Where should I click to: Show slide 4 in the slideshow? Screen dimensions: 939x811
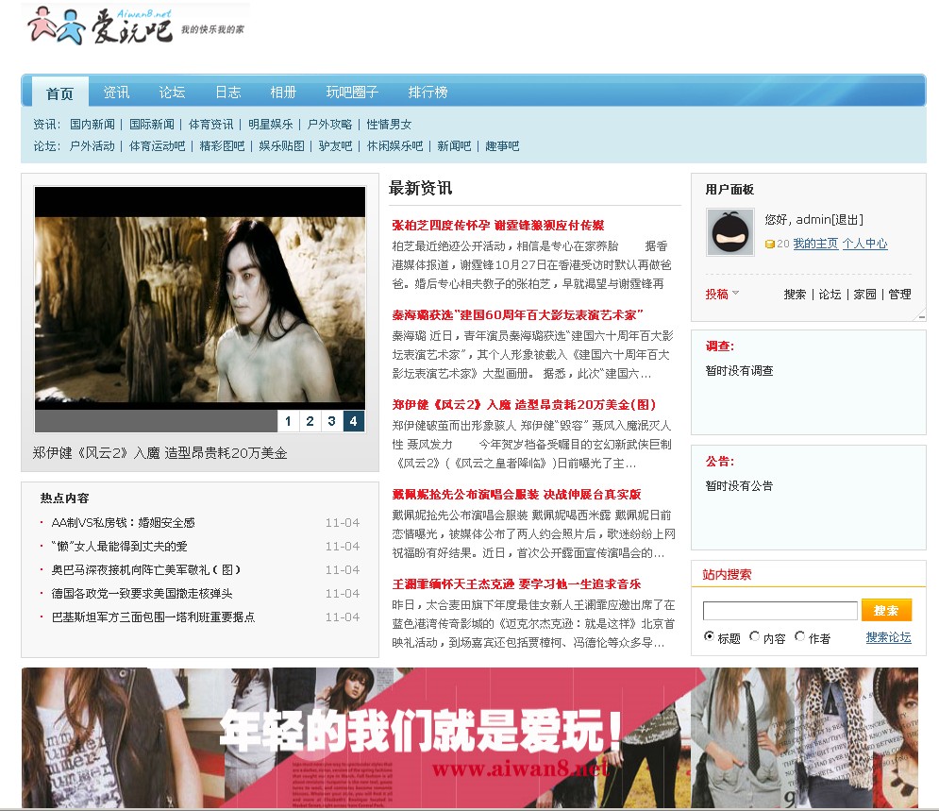click(x=353, y=421)
